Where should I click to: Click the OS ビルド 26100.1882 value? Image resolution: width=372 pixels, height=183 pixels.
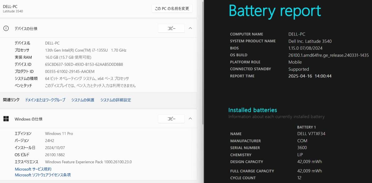pyautogui.click(x=55, y=155)
